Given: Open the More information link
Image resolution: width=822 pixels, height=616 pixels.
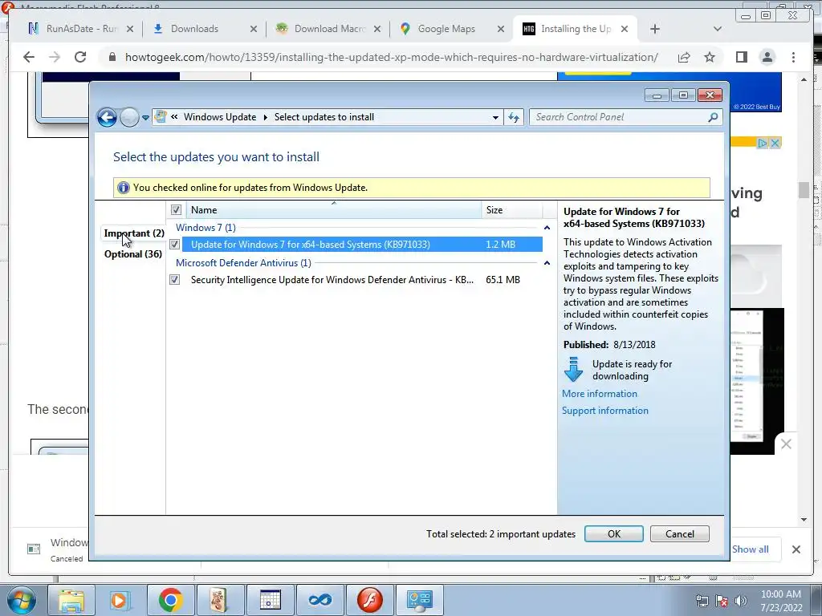Looking at the screenshot, I should pos(600,394).
